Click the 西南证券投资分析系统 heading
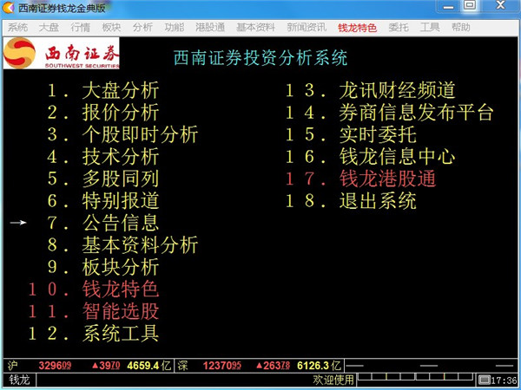 point(260,58)
